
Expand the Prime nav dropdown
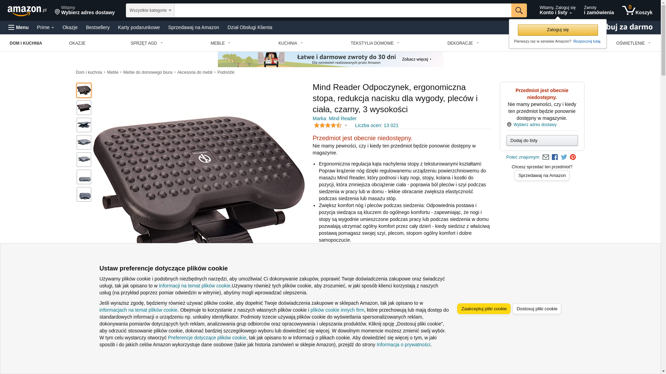coord(45,27)
